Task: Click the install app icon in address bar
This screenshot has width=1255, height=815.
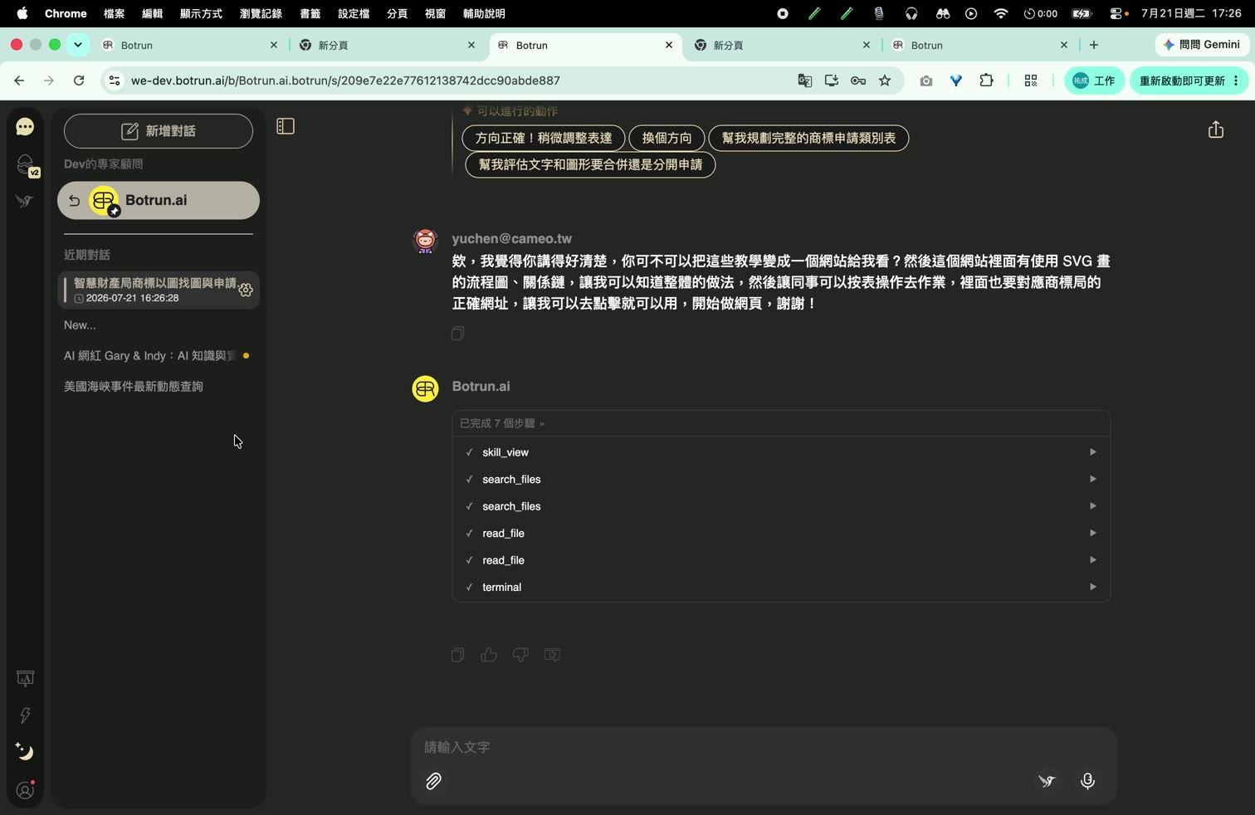Action: pyautogui.click(x=831, y=81)
